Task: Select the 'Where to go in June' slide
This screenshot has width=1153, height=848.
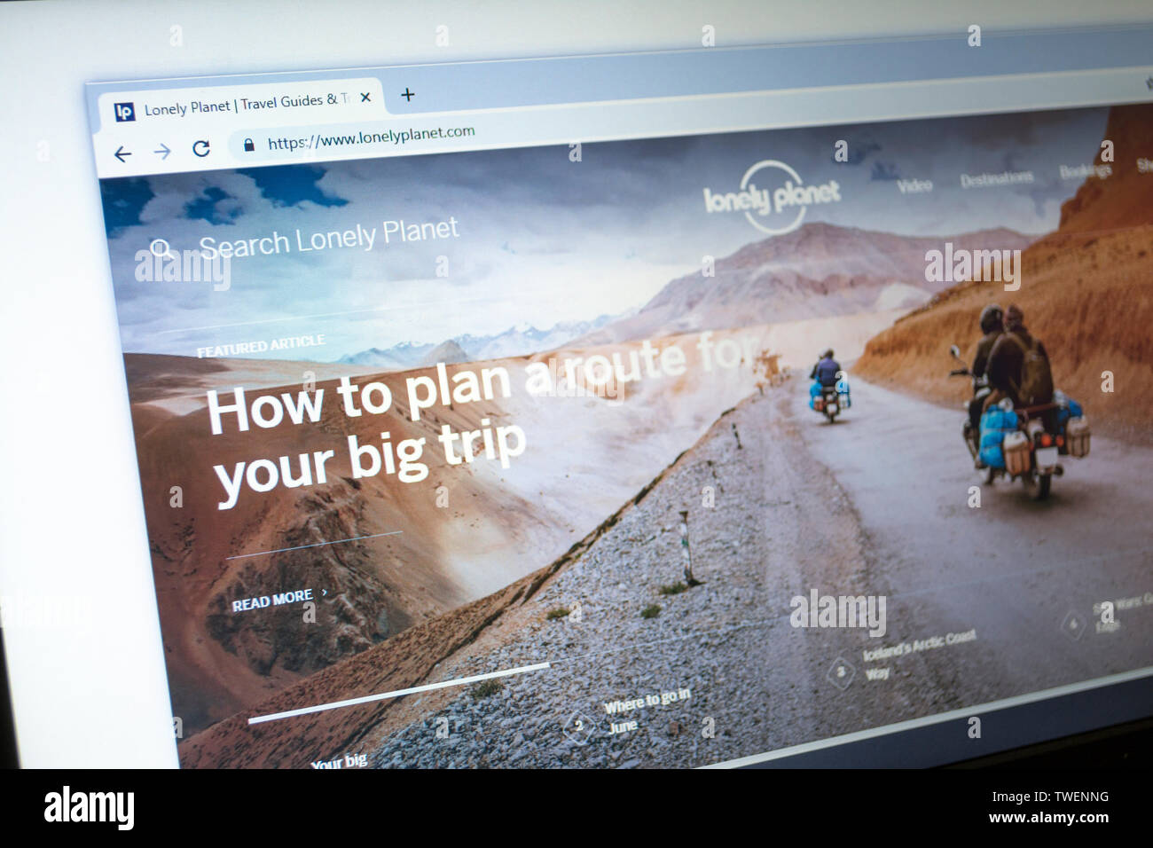Action: click(648, 712)
